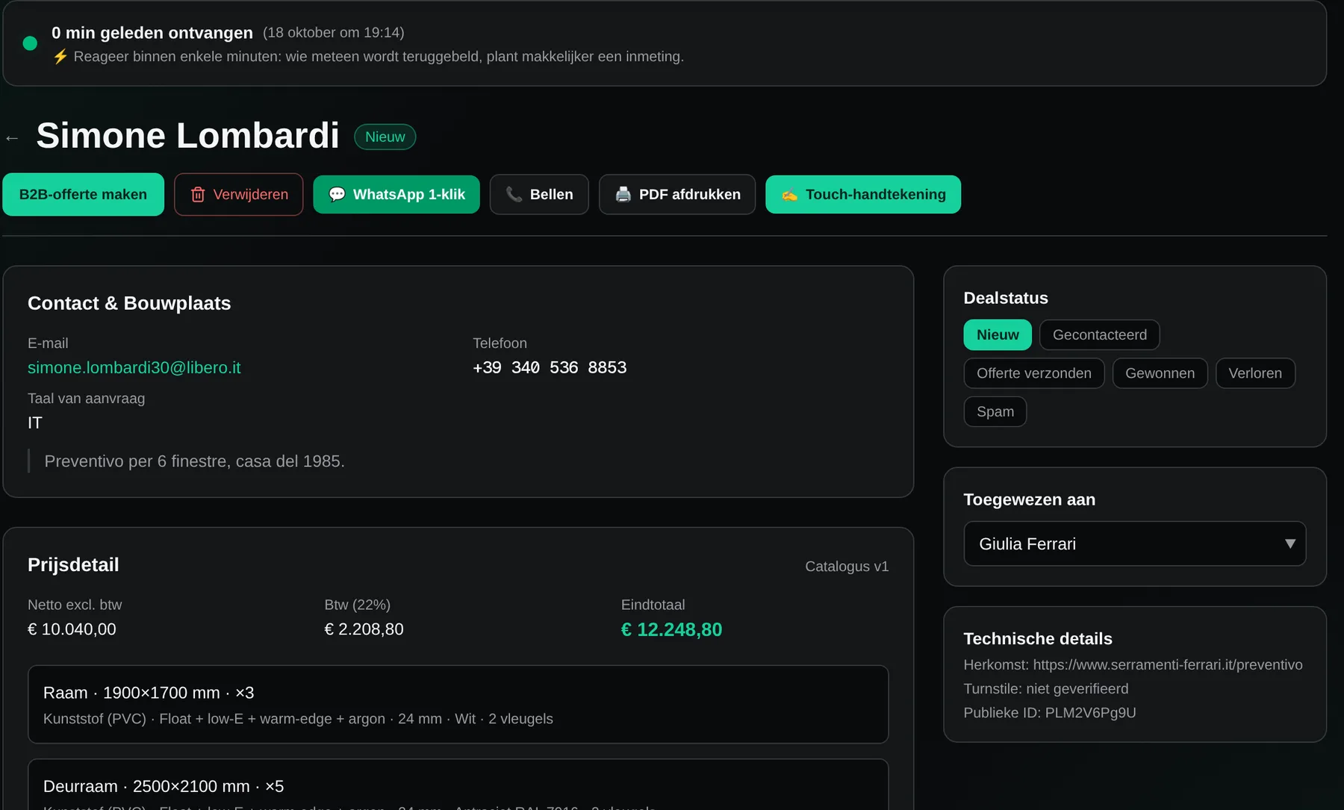Click the '0 min geleden ontvangen' notice
This screenshot has width=1344, height=810.
click(152, 33)
